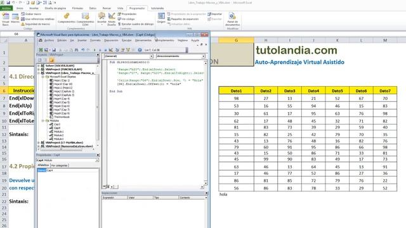This screenshot has height=228, width=406.
Task: Select the View Microsoft Excel toolbar icon
Action: tap(41, 50)
